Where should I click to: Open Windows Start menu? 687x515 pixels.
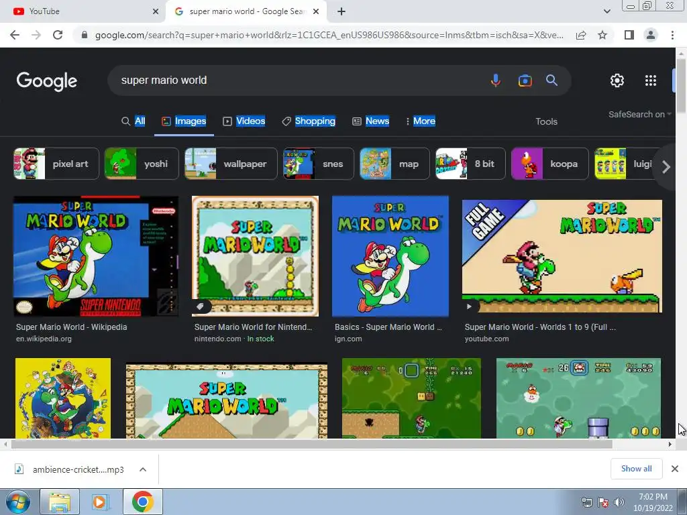(x=18, y=502)
